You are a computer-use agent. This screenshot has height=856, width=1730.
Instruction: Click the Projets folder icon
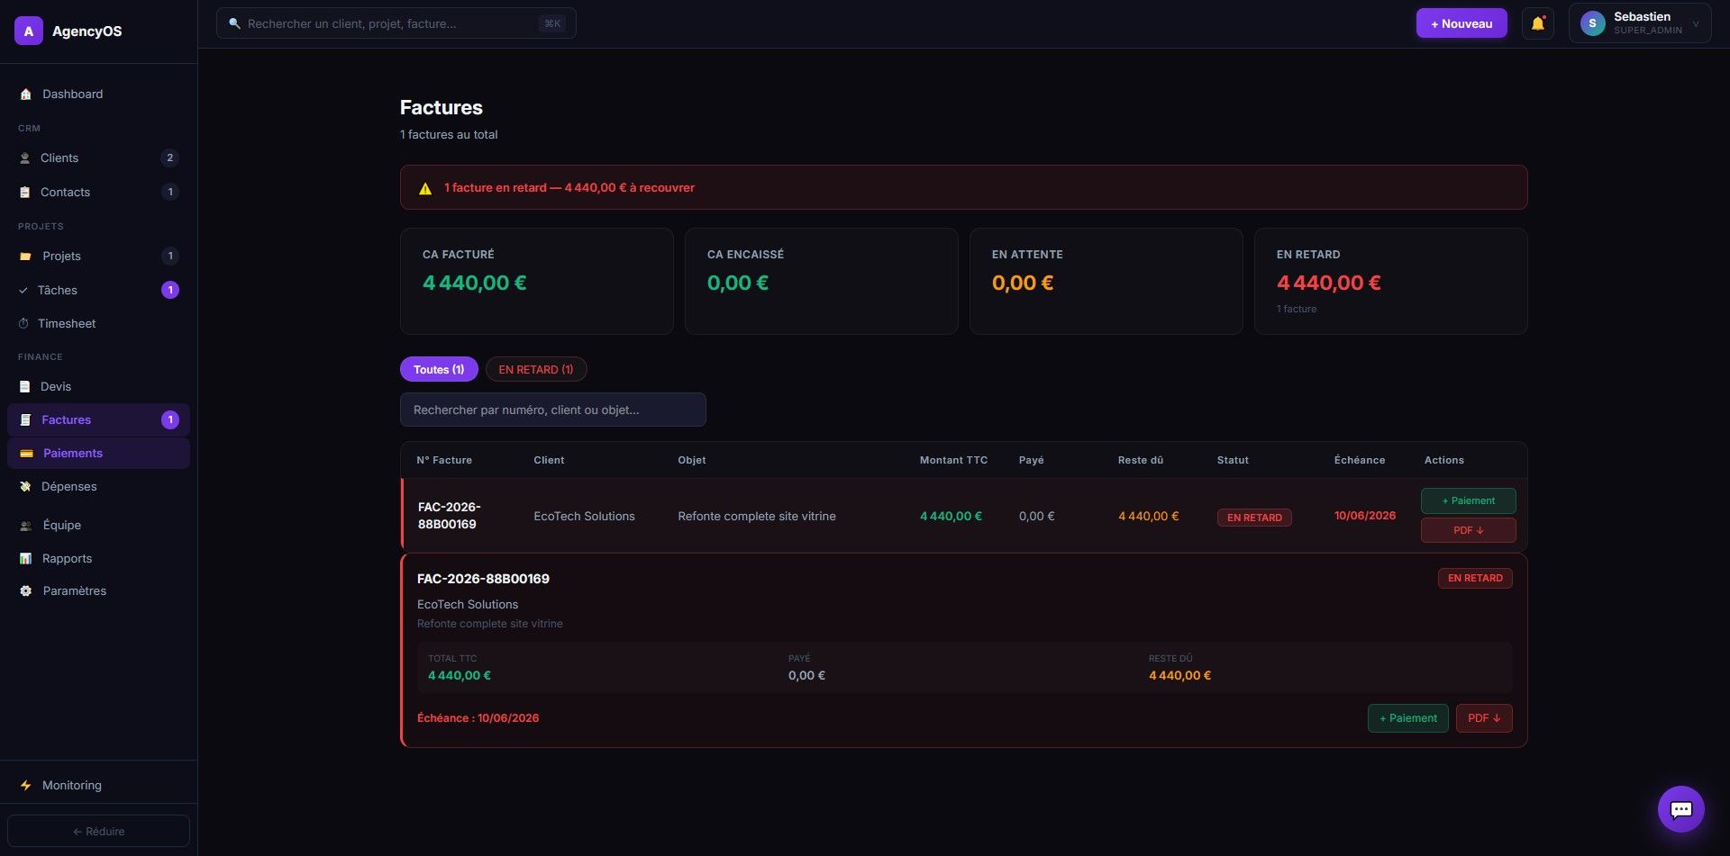coord(25,256)
